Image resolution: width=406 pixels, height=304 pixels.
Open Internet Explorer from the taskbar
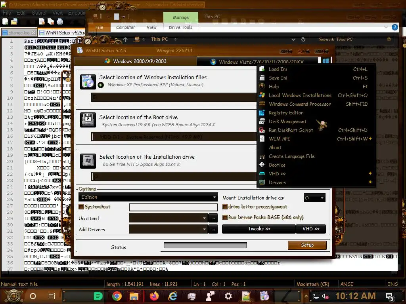173,296
